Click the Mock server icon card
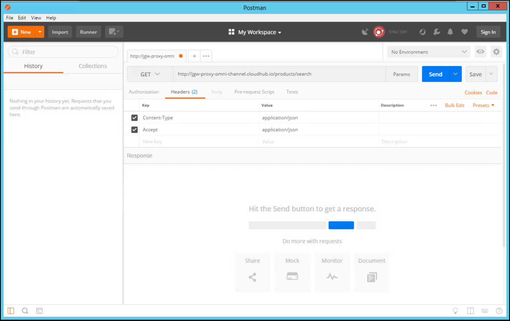This screenshot has width=510, height=321. 292,272
